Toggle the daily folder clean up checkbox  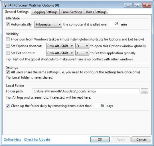tap(8, 106)
